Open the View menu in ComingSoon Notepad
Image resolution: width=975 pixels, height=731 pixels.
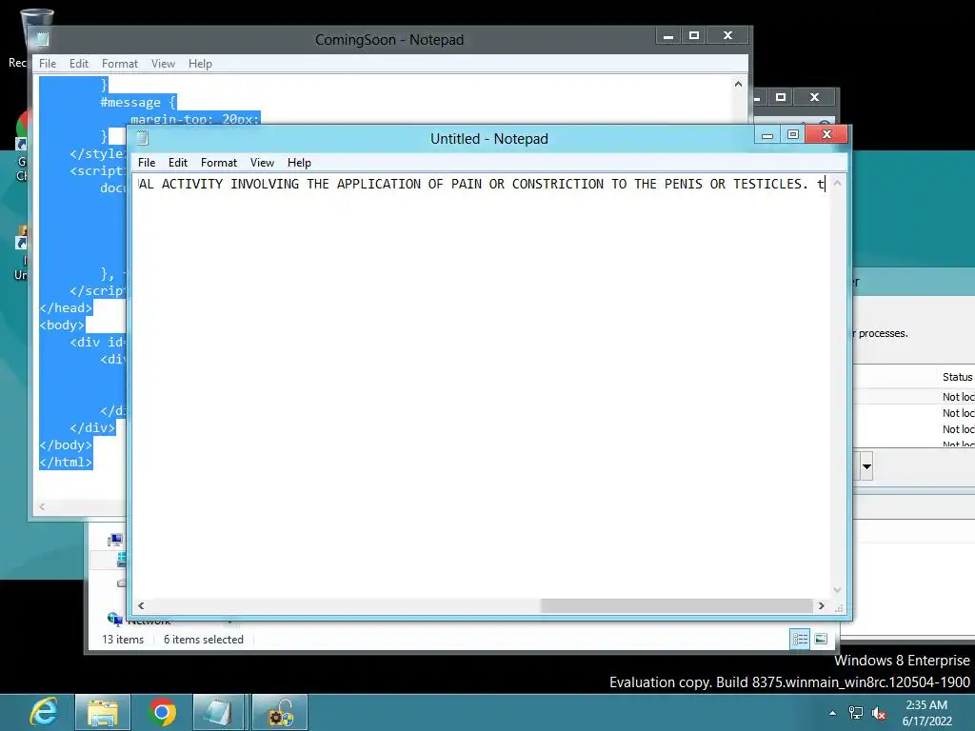[163, 64]
